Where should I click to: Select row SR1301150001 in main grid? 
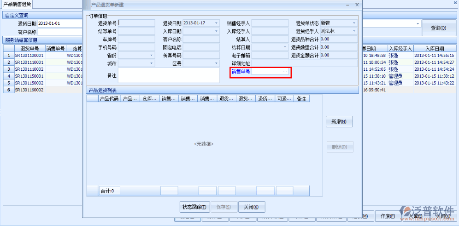pos(29,76)
